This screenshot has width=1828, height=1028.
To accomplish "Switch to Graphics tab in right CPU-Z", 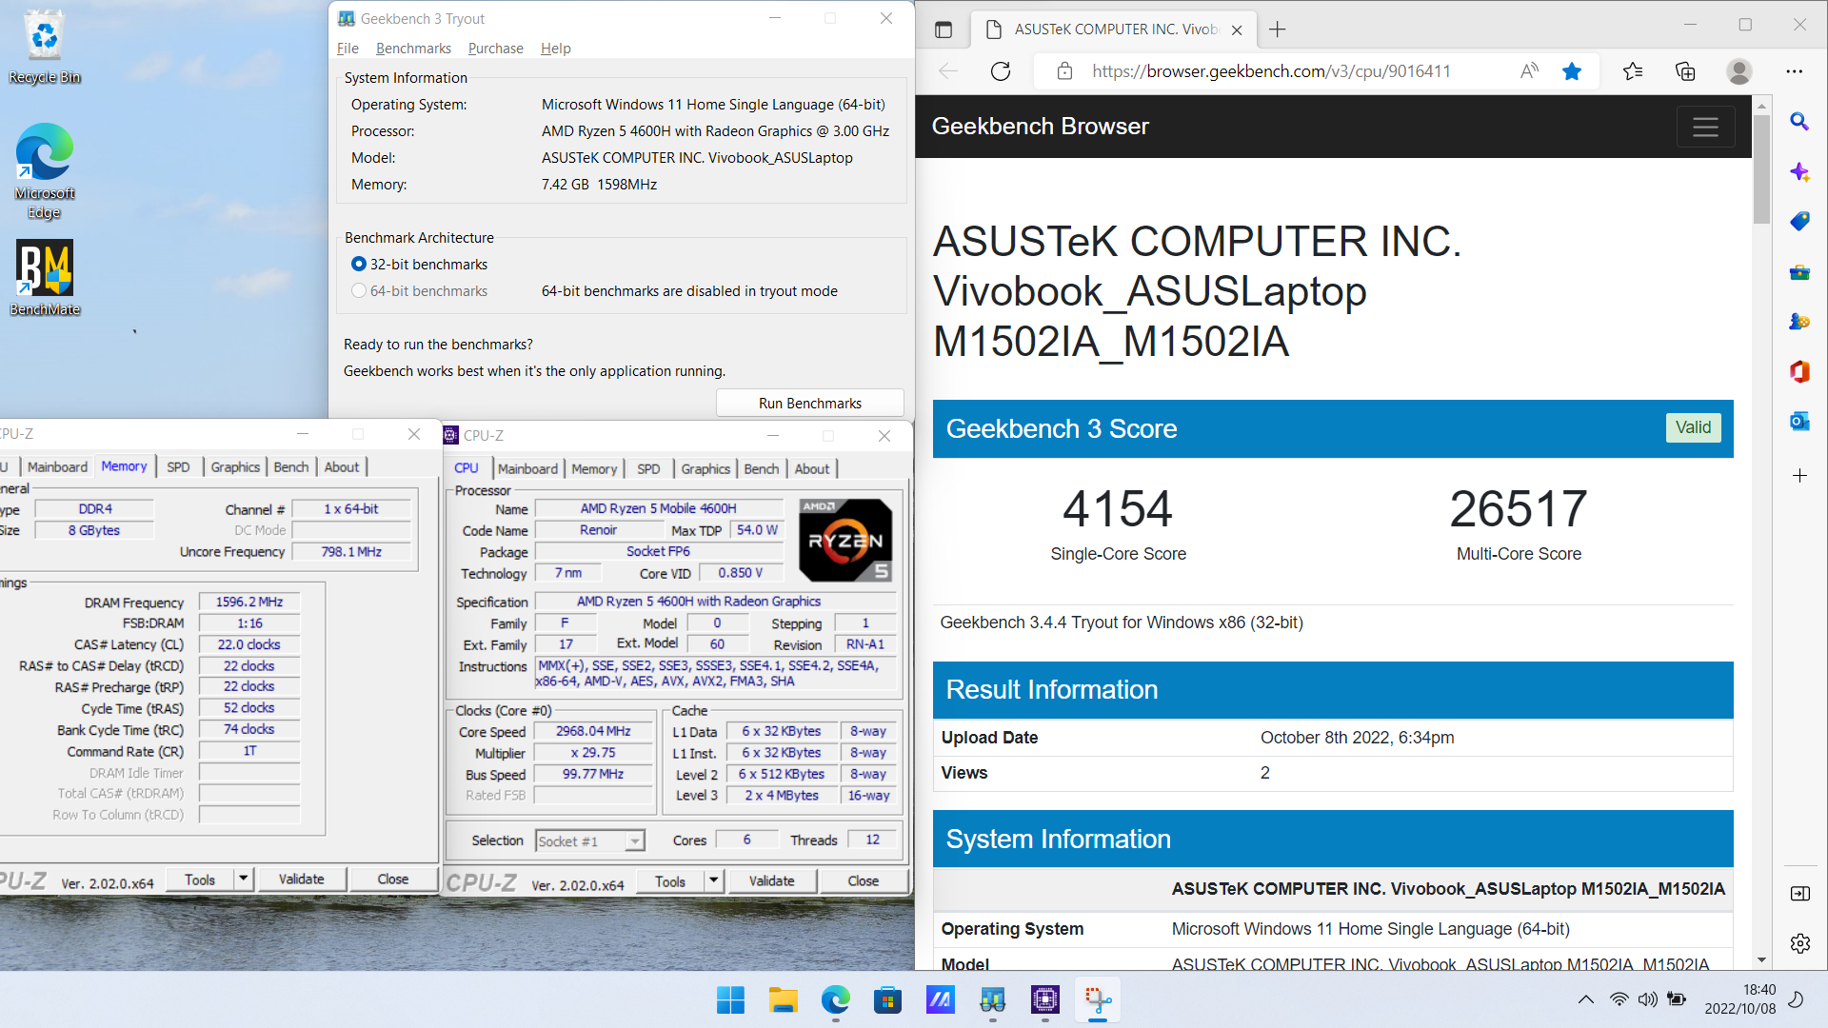I will click(x=705, y=468).
